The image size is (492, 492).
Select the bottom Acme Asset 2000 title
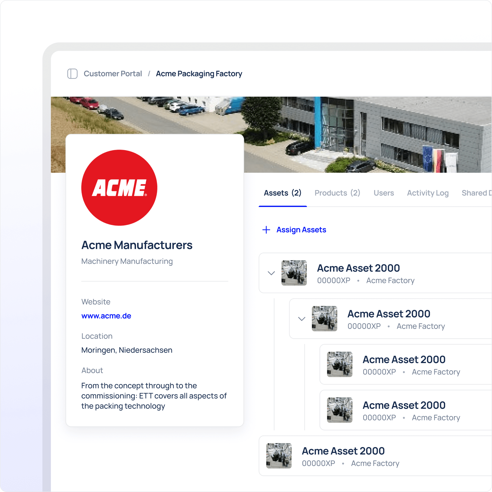(x=343, y=451)
